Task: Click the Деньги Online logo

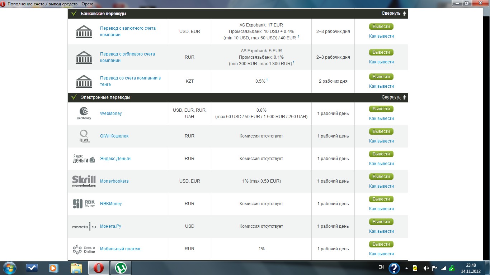Action: click(x=84, y=249)
